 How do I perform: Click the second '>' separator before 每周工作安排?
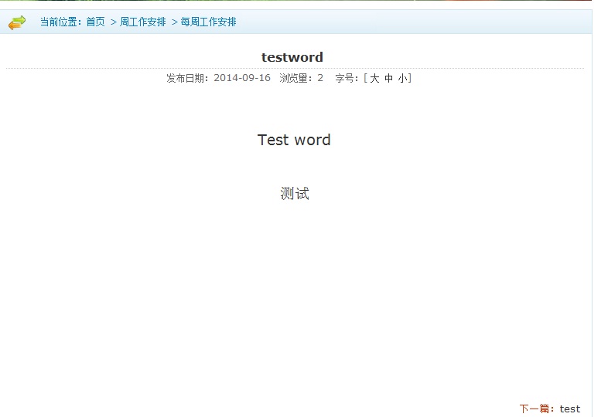point(175,22)
